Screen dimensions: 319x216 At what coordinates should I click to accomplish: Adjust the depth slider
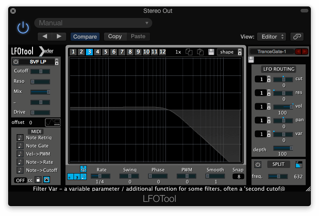283,148
